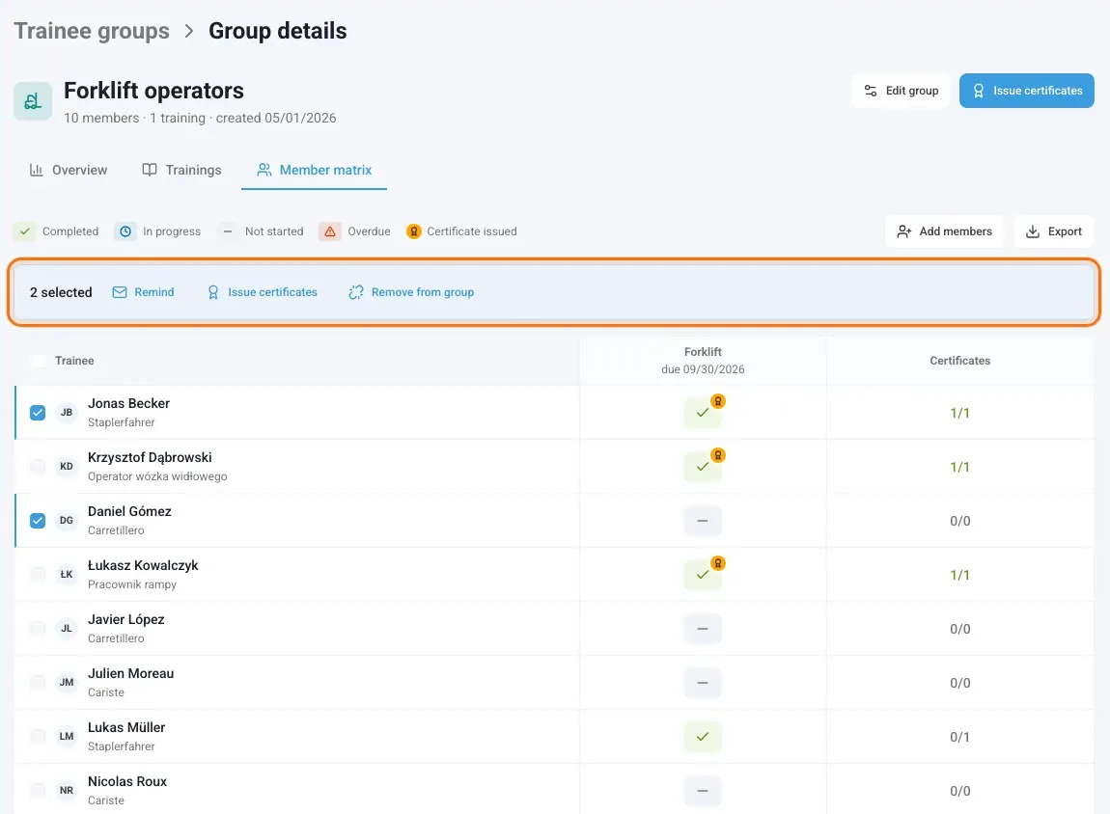Click the forklift group icon

[x=33, y=101]
